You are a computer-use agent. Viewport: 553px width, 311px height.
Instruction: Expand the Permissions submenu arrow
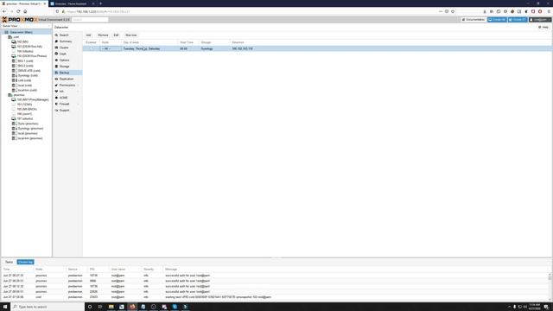[79, 86]
